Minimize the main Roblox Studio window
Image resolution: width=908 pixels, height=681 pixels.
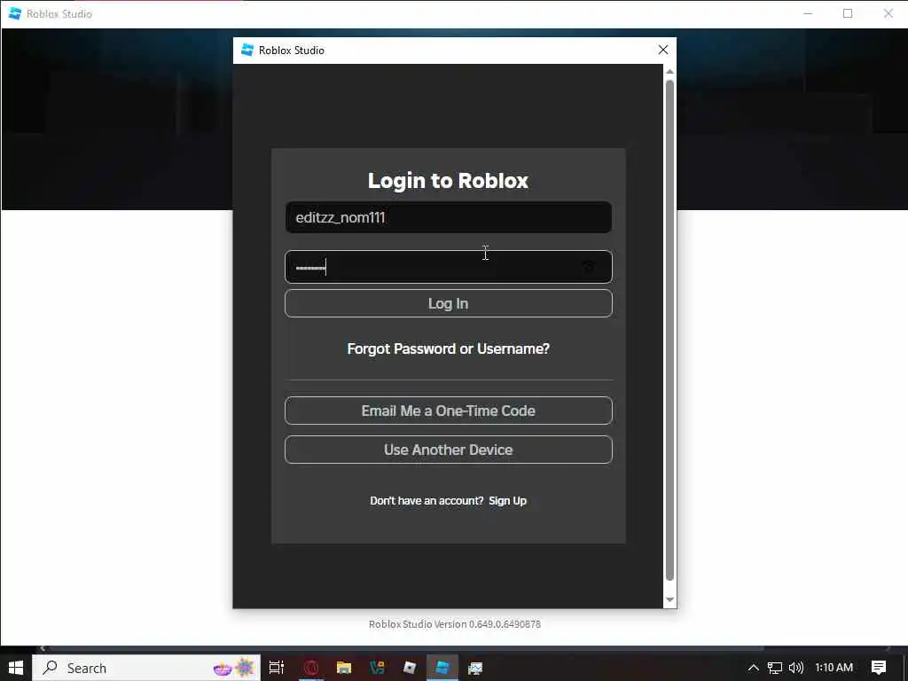point(808,13)
